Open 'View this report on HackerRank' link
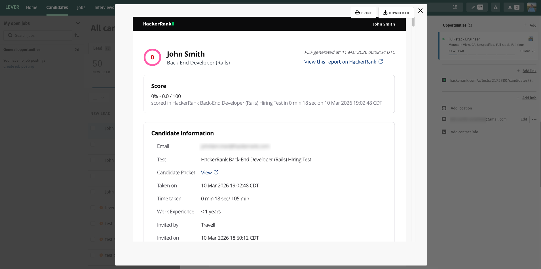This screenshot has height=269, width=541. tap(343, 62)
